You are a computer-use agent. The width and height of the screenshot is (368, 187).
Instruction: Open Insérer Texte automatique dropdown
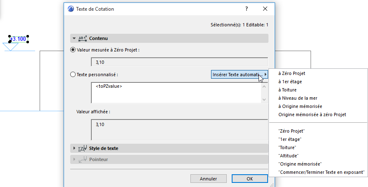pos(239,75)
